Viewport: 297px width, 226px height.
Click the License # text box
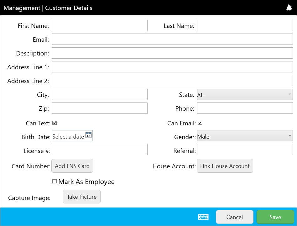tap(99, 150)
